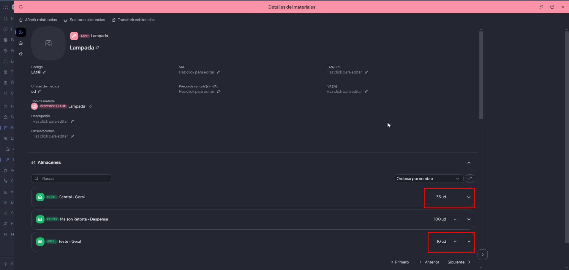Go to Anterior record
The height and width of the screenshot is (270, 569).
pos(429,262)
